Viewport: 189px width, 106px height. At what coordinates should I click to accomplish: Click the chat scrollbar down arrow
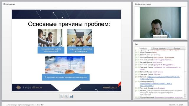tap(185, 97)
